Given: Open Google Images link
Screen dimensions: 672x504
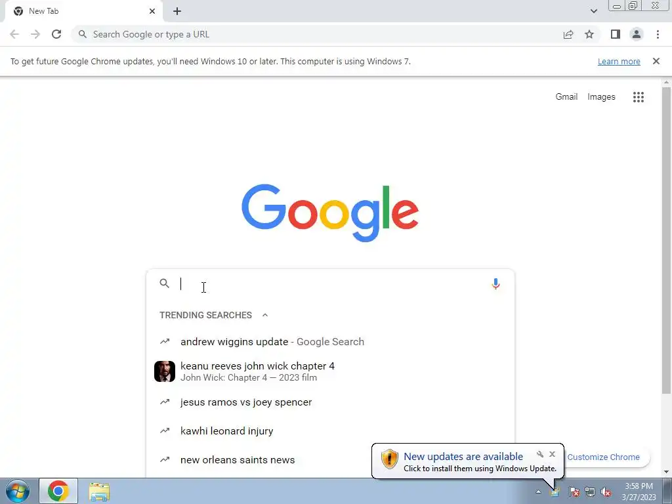Looking at the screenshot, I should click(601, 97).
